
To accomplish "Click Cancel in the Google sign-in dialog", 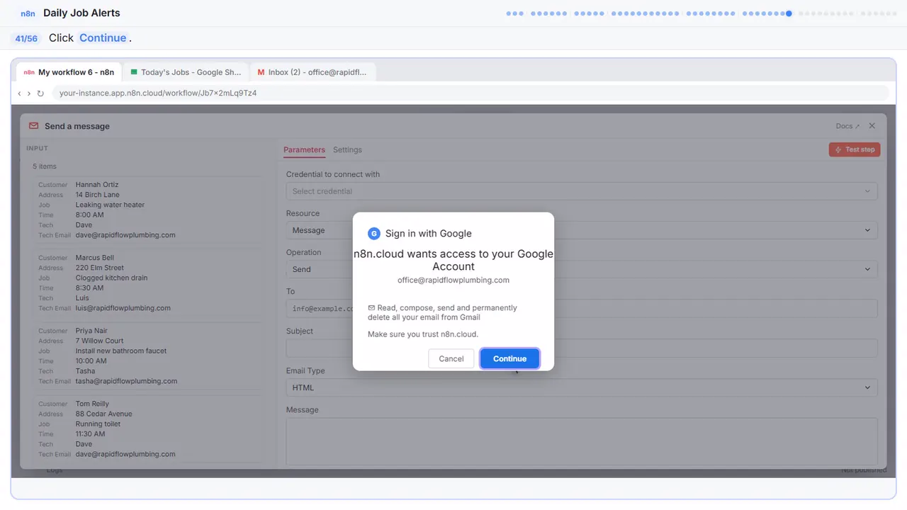I will point(451,358).
